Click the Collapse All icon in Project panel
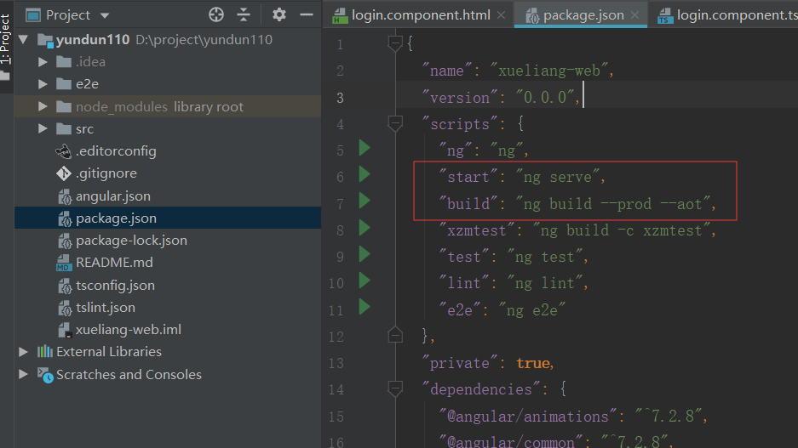Image resolution: width=798 pixels, height=448 pixels. (x=244, y=14)
